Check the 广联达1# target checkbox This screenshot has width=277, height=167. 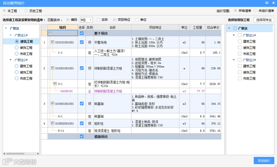click(240, 35)
